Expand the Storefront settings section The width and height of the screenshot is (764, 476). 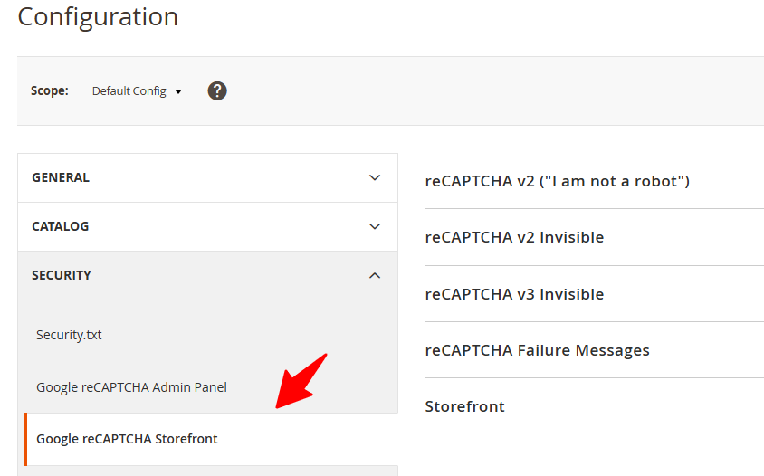[464, 406]
